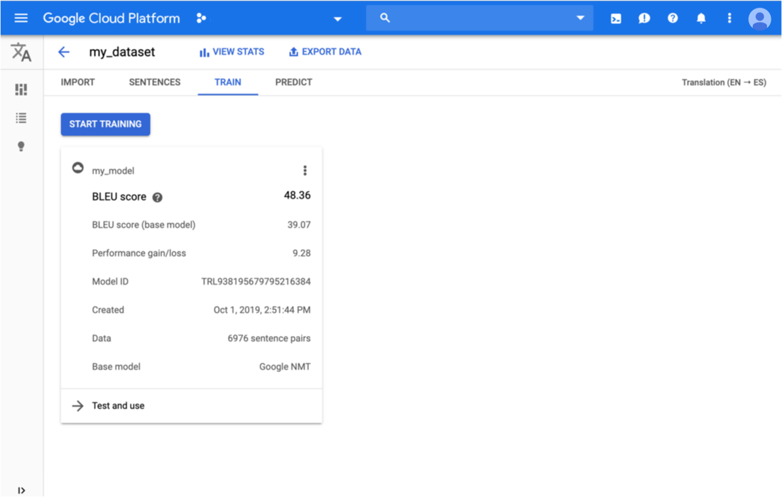Switch to the PREDICT tab

(x=293, y=82)
